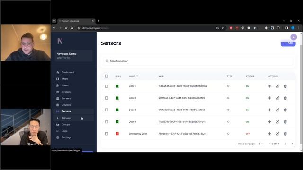Click the OFF status of Emergency Door

point(248,134)
